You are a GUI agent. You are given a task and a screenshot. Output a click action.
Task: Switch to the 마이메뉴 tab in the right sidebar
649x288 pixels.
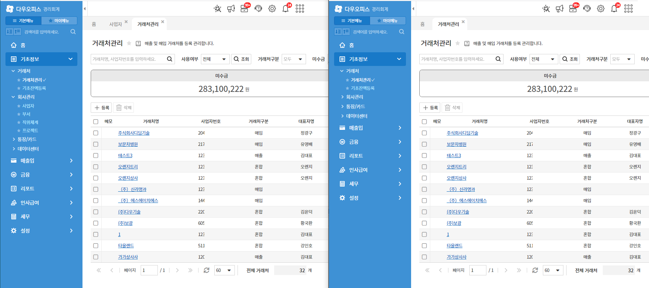click(x=387, y=21)
